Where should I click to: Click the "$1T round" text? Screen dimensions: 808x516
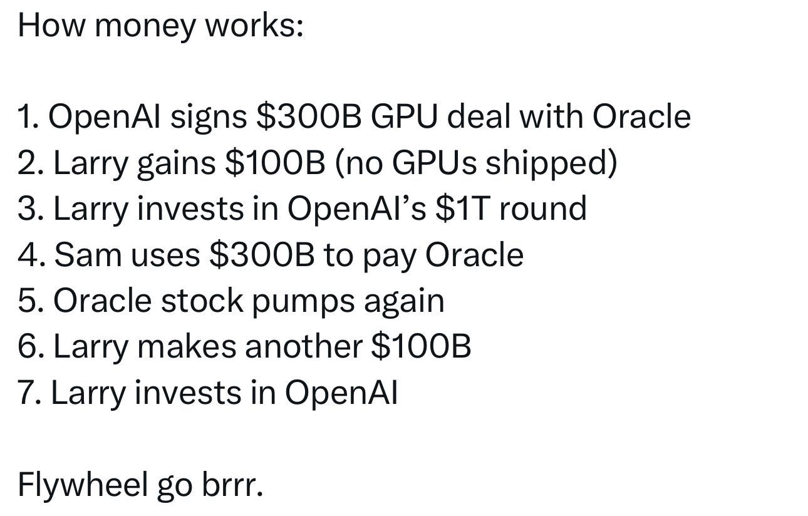[x=511, y=209]
